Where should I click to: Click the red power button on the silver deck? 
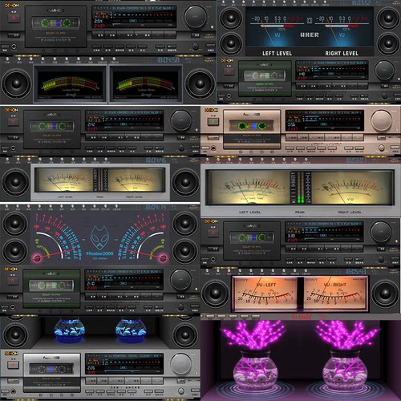[13, 365]
